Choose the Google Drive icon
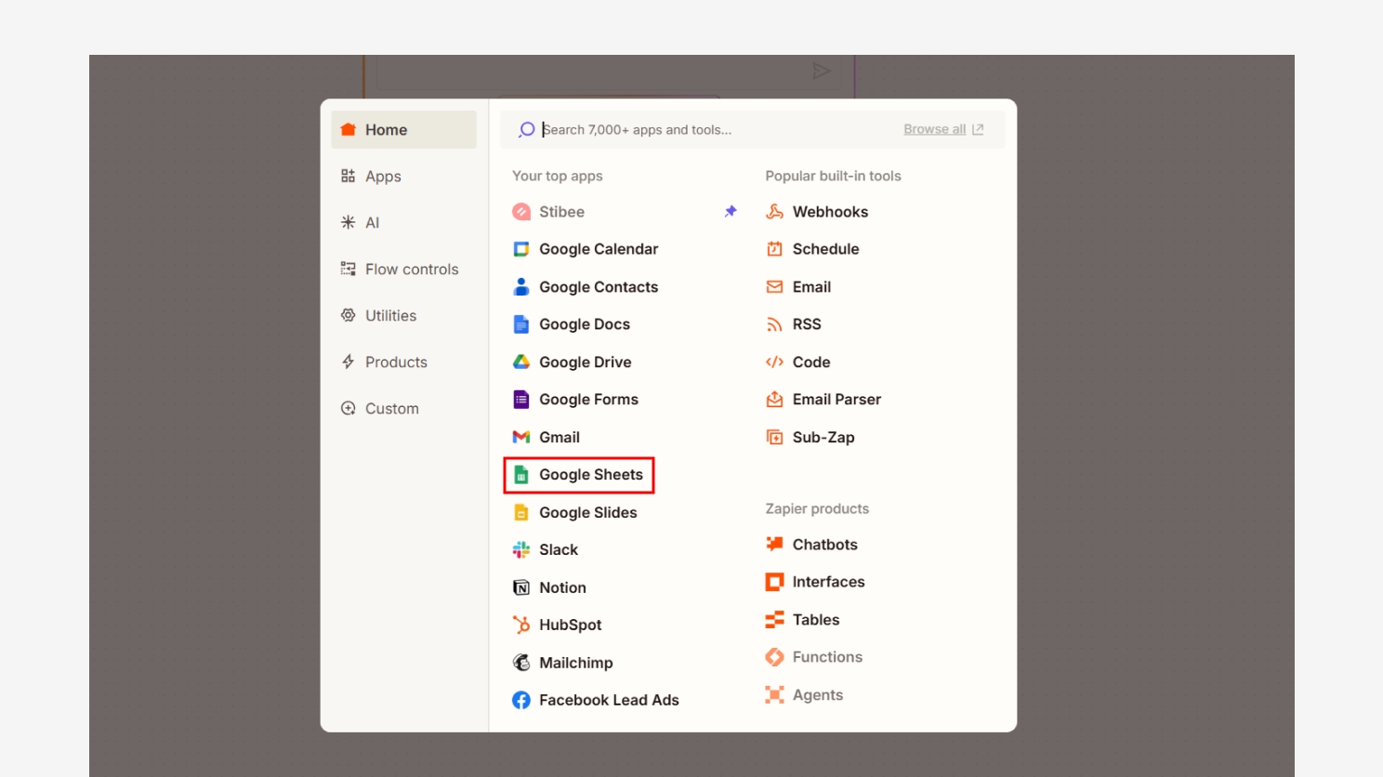 (521, 362)
